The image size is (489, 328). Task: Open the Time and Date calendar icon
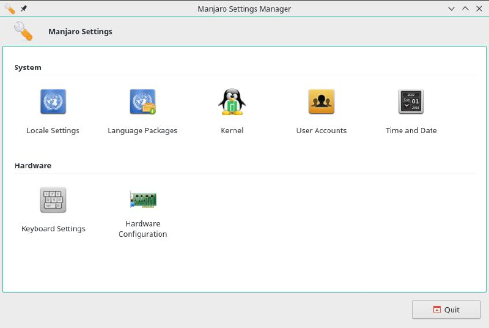point(411,102)
